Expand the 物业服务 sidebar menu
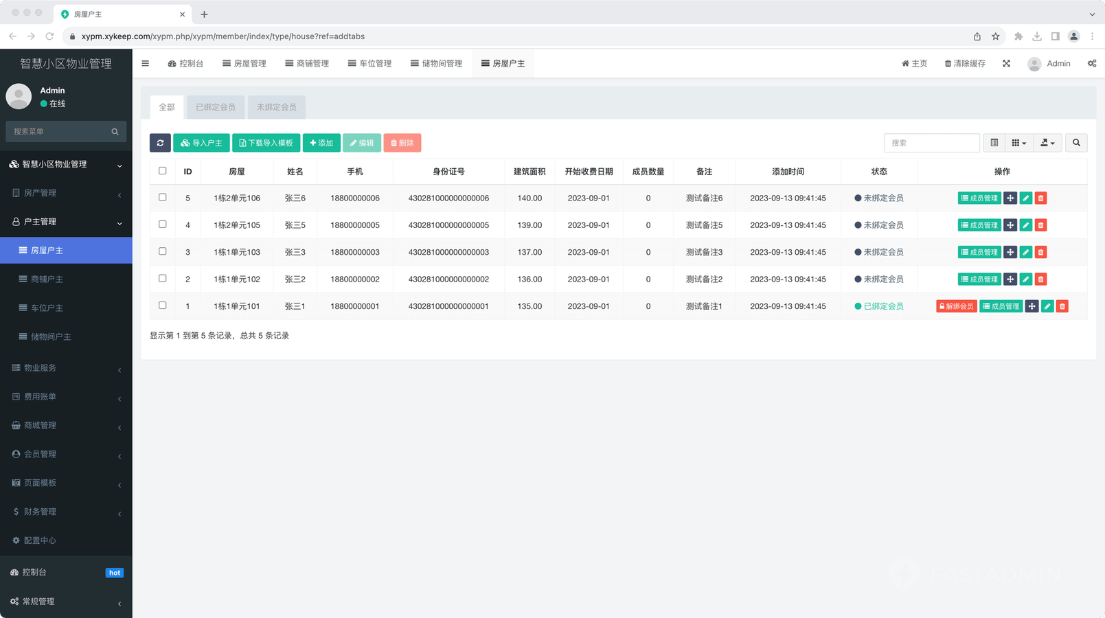This screenshot has height=618, width=1105. 66,368
